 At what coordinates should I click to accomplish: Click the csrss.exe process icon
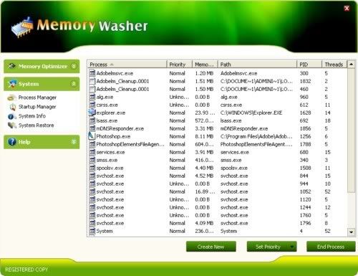pos(92,105)
